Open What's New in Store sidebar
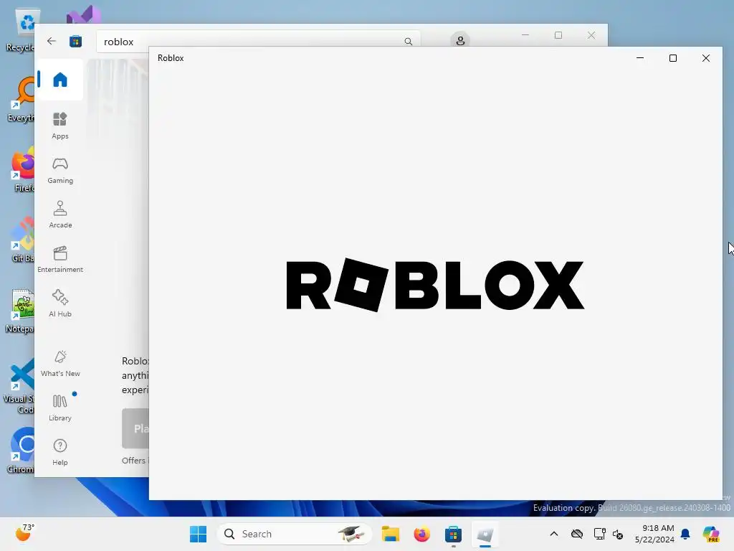 pyautogui.click(x=60, y=363)
